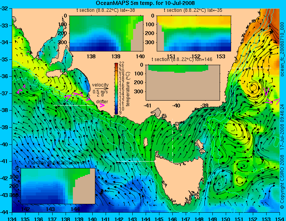
Task: Select the "t section" lat=-38 inset title
Action: coord(106,10)
